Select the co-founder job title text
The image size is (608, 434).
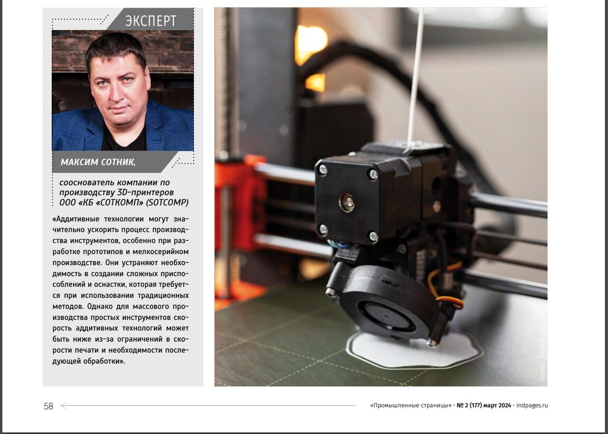pos(123,193)
